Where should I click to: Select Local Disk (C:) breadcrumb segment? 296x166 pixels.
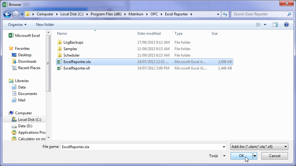(72, 14)
